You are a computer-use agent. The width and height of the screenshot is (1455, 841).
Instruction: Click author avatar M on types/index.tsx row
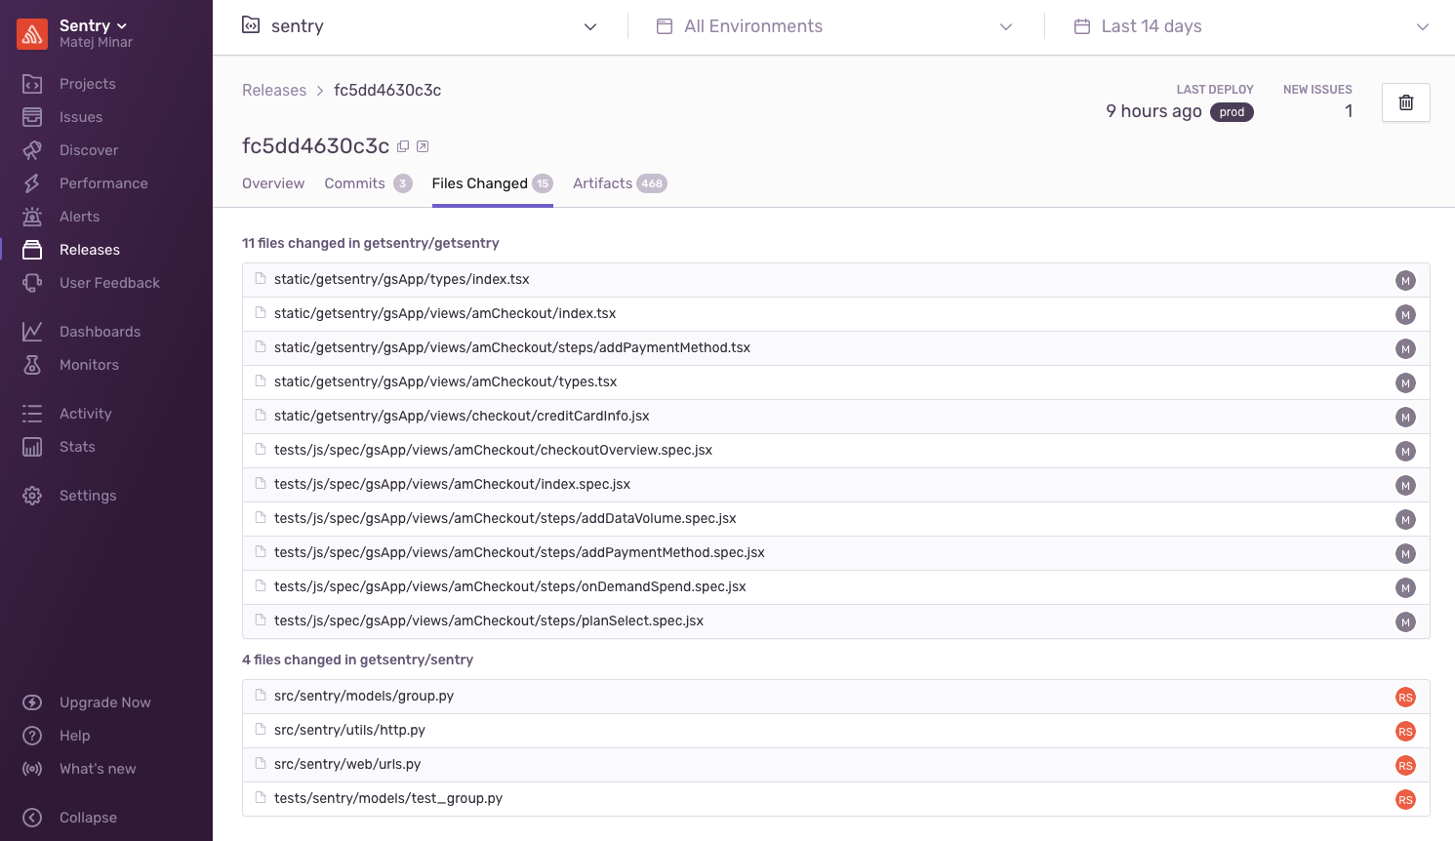pyautogui.click(x=1405, y=281)
